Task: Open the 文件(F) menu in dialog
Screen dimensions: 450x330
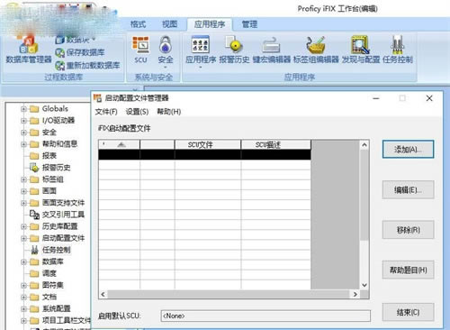Action: coord(106,112)
